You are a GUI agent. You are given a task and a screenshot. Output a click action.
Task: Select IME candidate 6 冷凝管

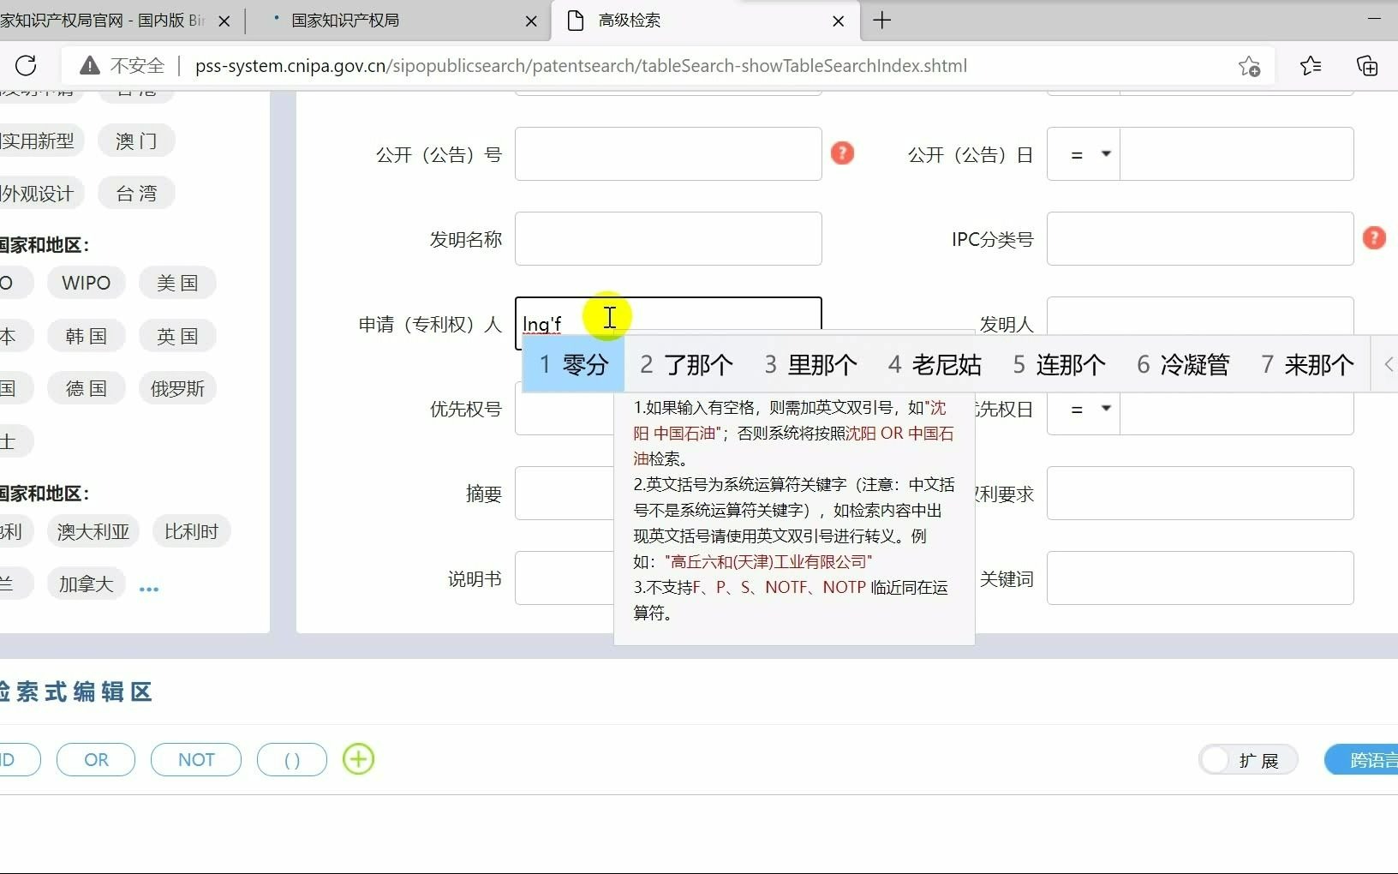(x=1183, y=365)
